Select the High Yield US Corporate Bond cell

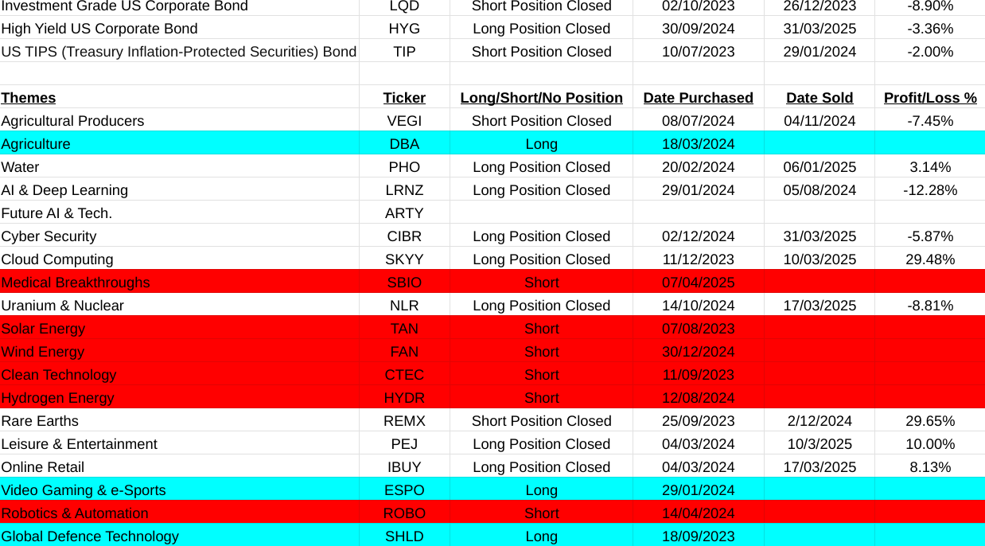tap(99, 29)
